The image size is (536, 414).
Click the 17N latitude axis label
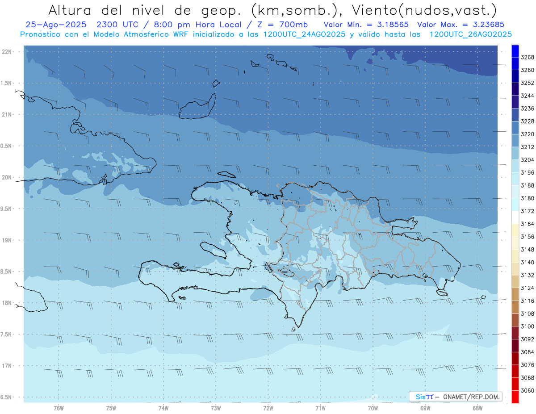coord(7,366)
